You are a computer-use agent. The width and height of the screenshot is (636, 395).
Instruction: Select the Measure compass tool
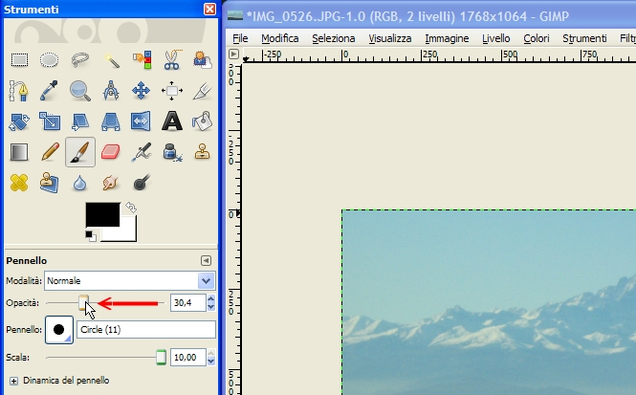tap(111, 91)
